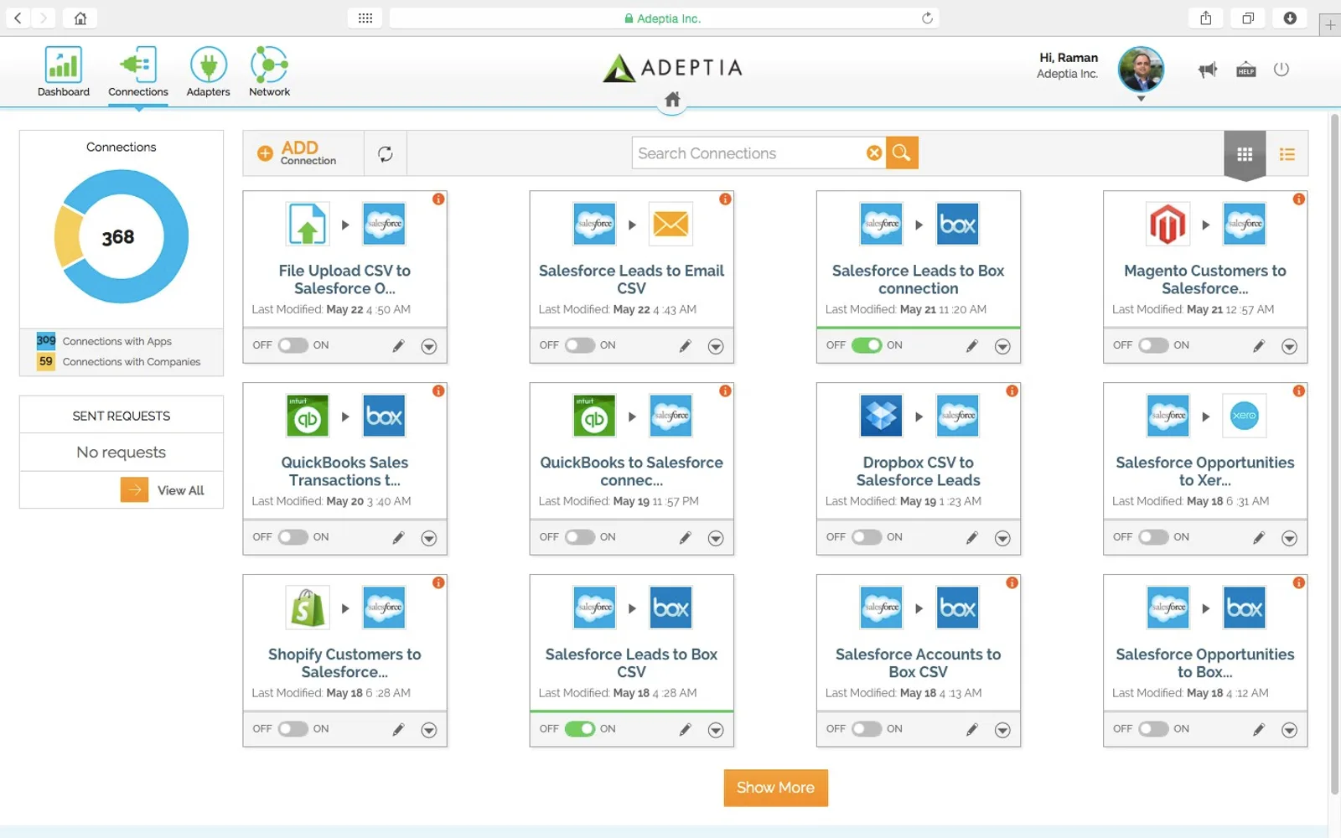The width and height of the screenshot is (1341, 838).
Task: Click the connections donut chart
Action: click(x=122, y=237)
